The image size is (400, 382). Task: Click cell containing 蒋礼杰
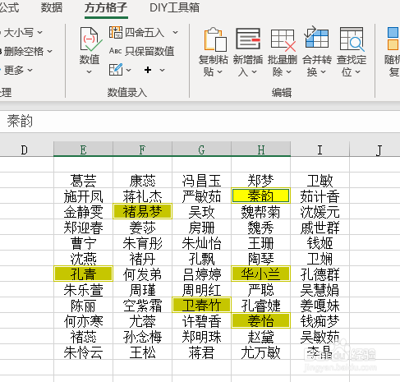(x=142, y=196)
